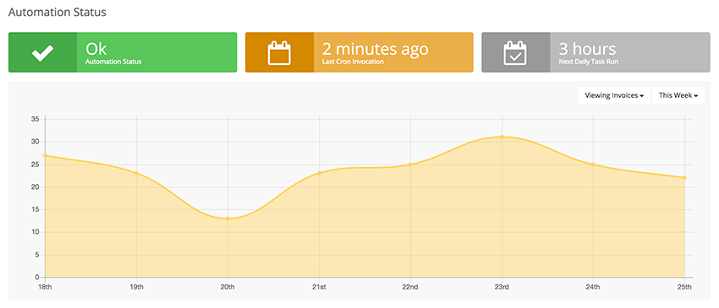Select the 21st data point on chart

(x=319, y=173)
